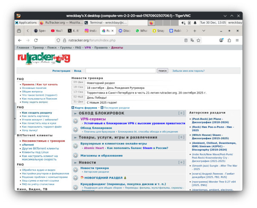Screen dimensions: 257x208
Task: Open reader view icon in address bar
Action: (186, 40)
